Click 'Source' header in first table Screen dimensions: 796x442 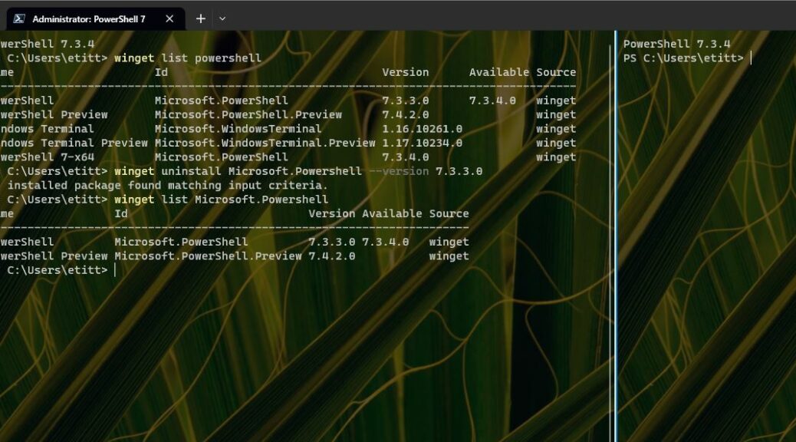pyautogui.click(x=557, y=73)
